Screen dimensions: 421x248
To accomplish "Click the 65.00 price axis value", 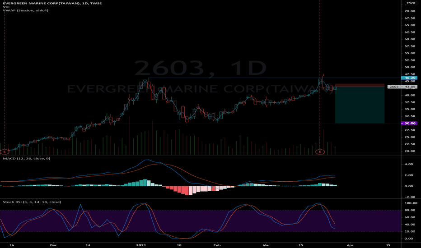I will pos(410,25).
